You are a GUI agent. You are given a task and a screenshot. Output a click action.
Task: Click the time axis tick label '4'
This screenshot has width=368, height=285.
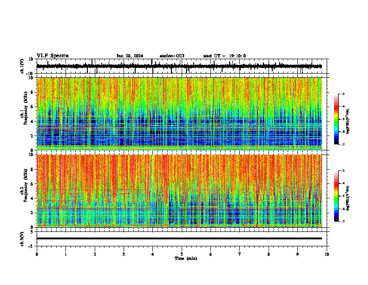(x=153, y=254)
